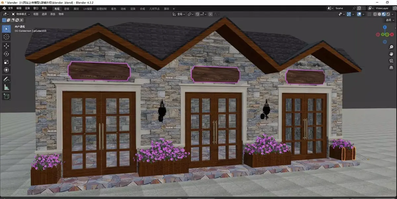Open the 窗口 menu
This screenshot has width=397, height=199.
pyautogui.click(x=36, y=8)
